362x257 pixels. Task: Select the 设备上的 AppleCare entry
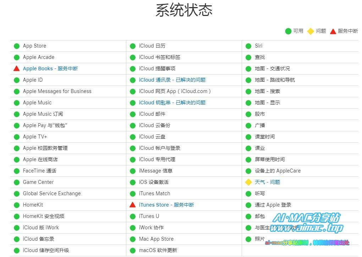point(278,171)
